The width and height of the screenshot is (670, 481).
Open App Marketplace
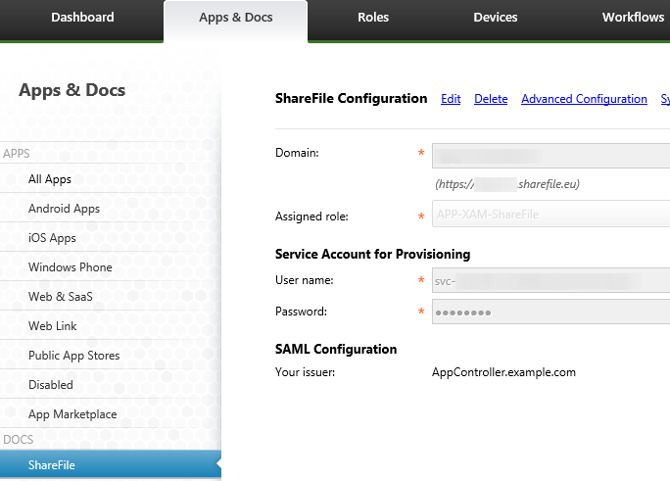(111, 414)
